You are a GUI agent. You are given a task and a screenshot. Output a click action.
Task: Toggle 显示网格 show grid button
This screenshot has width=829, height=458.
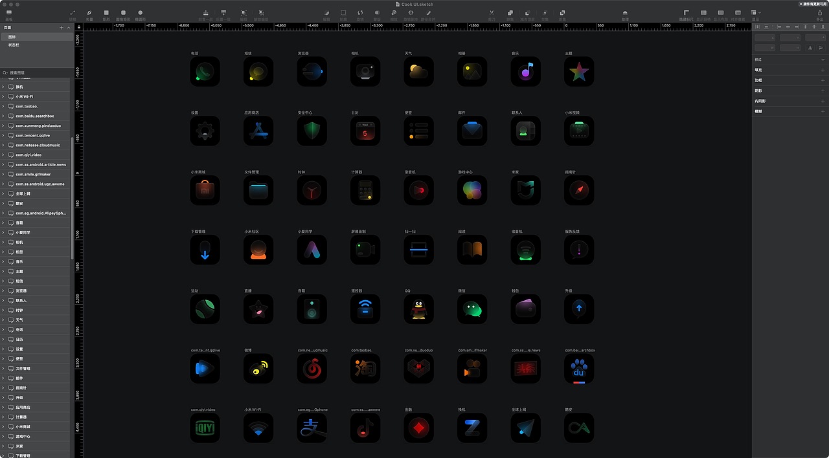tap(703, 12)
